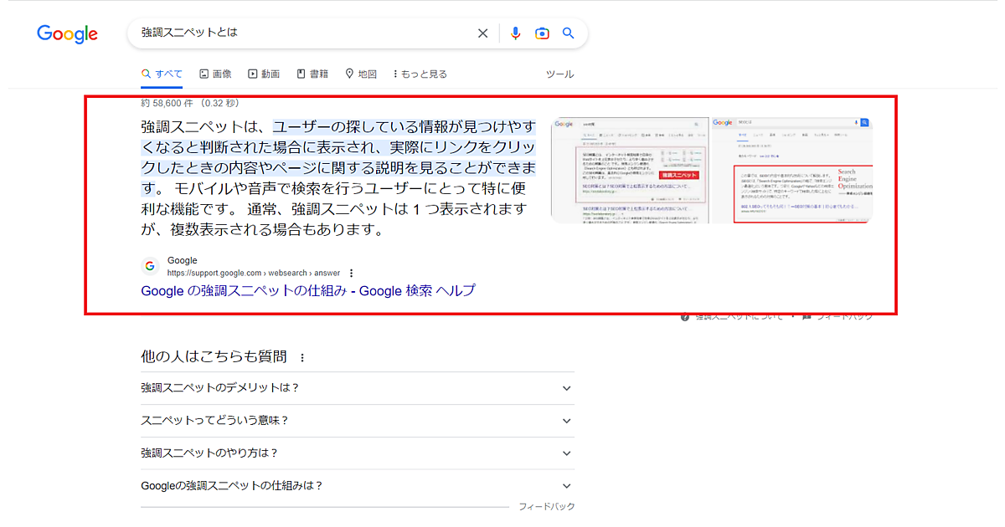Open the 地図 search tab
The image size is (1005, 527).
point(361,74)
